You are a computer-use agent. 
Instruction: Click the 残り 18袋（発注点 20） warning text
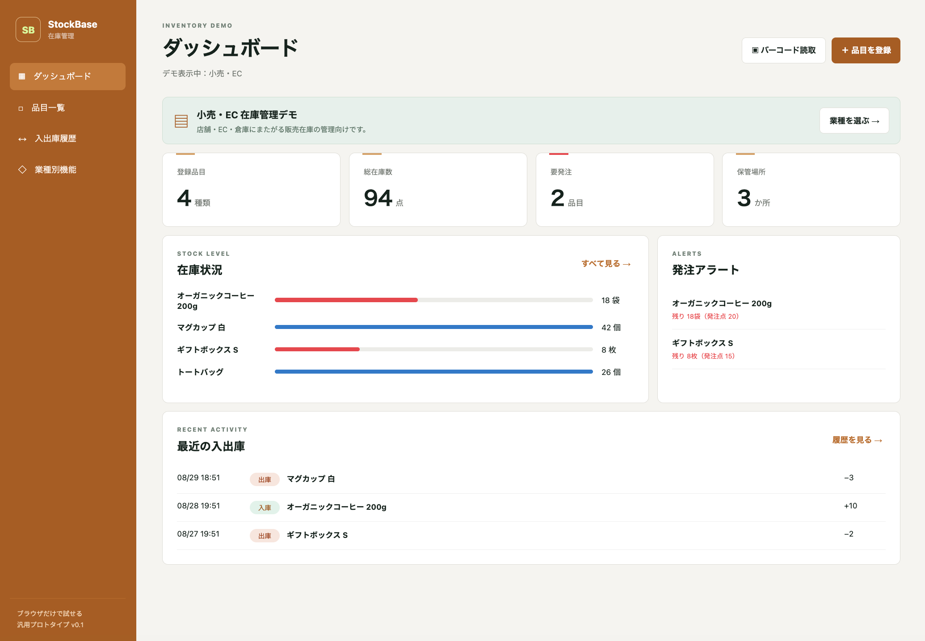[x=705, y=316]
